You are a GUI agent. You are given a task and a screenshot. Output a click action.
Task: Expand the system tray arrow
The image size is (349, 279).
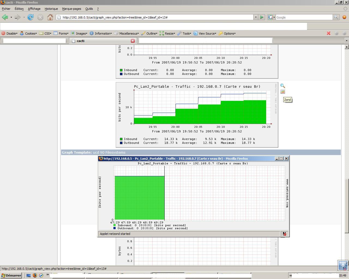(291, 275)
